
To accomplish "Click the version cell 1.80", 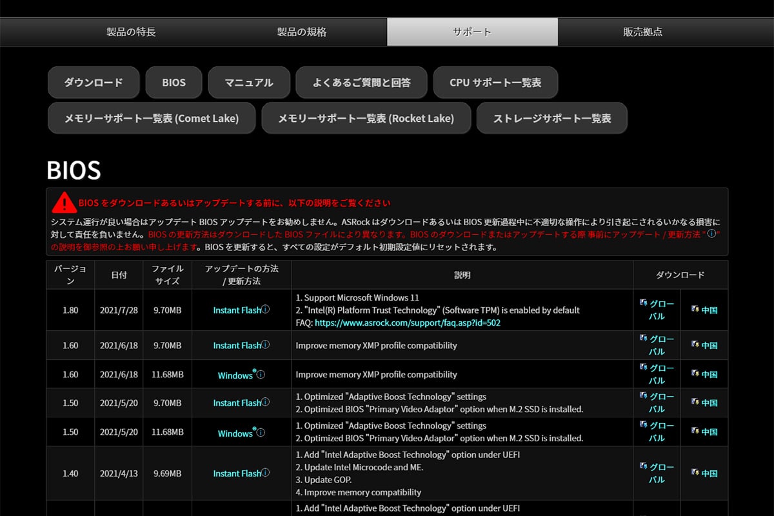I will pyautogui.click(x=70, y=310).
